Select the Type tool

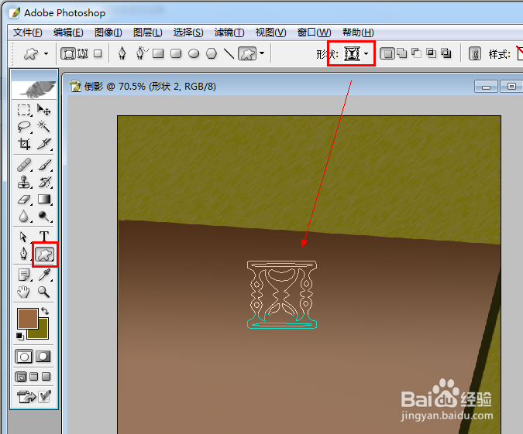tap(44, 237)
